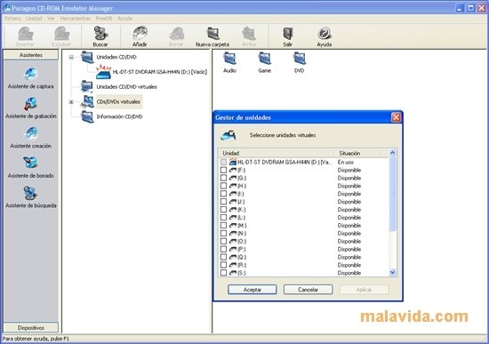This screenshot has width=489, height=344.
Task: Check the (S:) virtual drive box
Action: tap(223, 273)
